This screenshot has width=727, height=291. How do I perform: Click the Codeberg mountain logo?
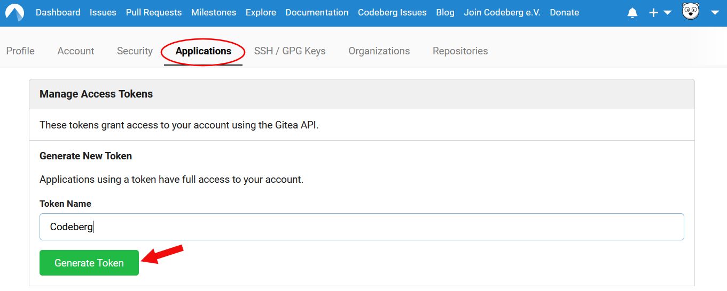14,12
